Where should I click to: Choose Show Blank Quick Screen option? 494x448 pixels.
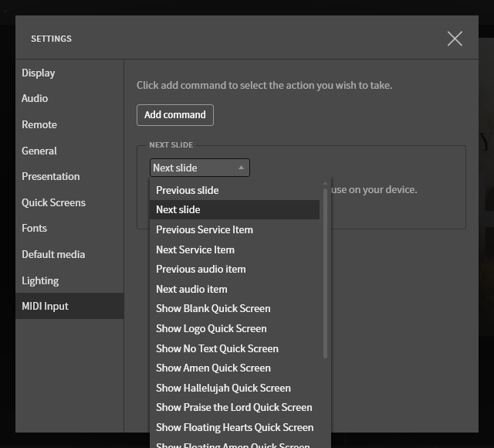235,309
